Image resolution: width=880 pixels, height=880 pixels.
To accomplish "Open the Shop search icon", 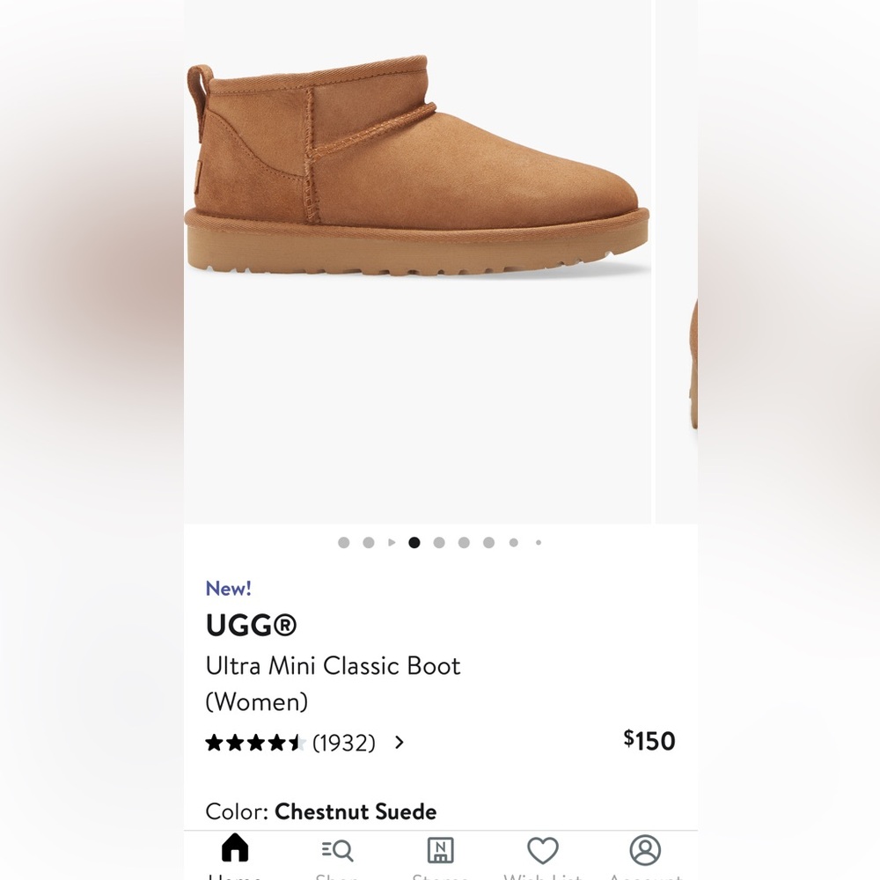I will pos(335,850).
